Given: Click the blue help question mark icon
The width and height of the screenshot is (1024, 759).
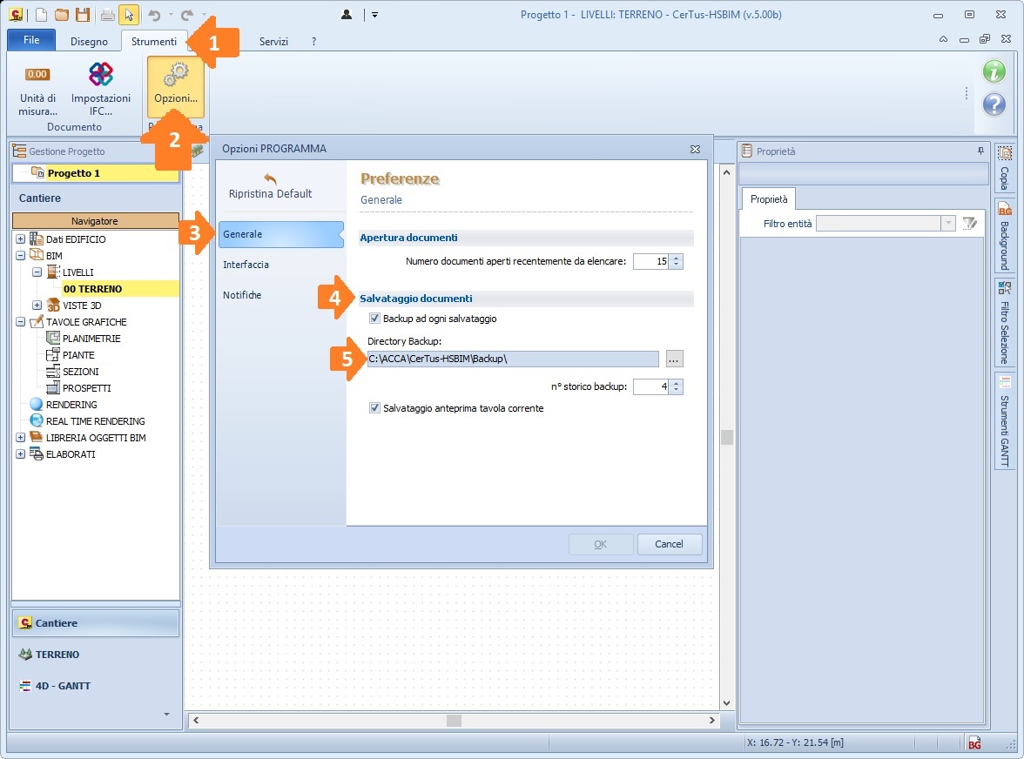Looking at the screenshot, I should [994, 104].
